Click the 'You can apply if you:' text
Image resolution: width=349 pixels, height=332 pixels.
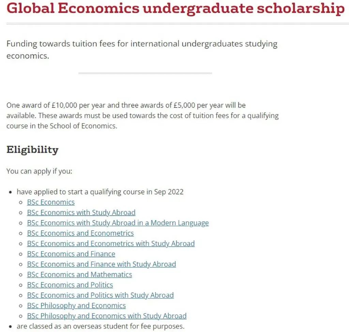pyautogui.click(x=40, y=171)
